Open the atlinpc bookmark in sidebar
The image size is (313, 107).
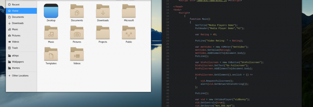(x=21, y=55)
